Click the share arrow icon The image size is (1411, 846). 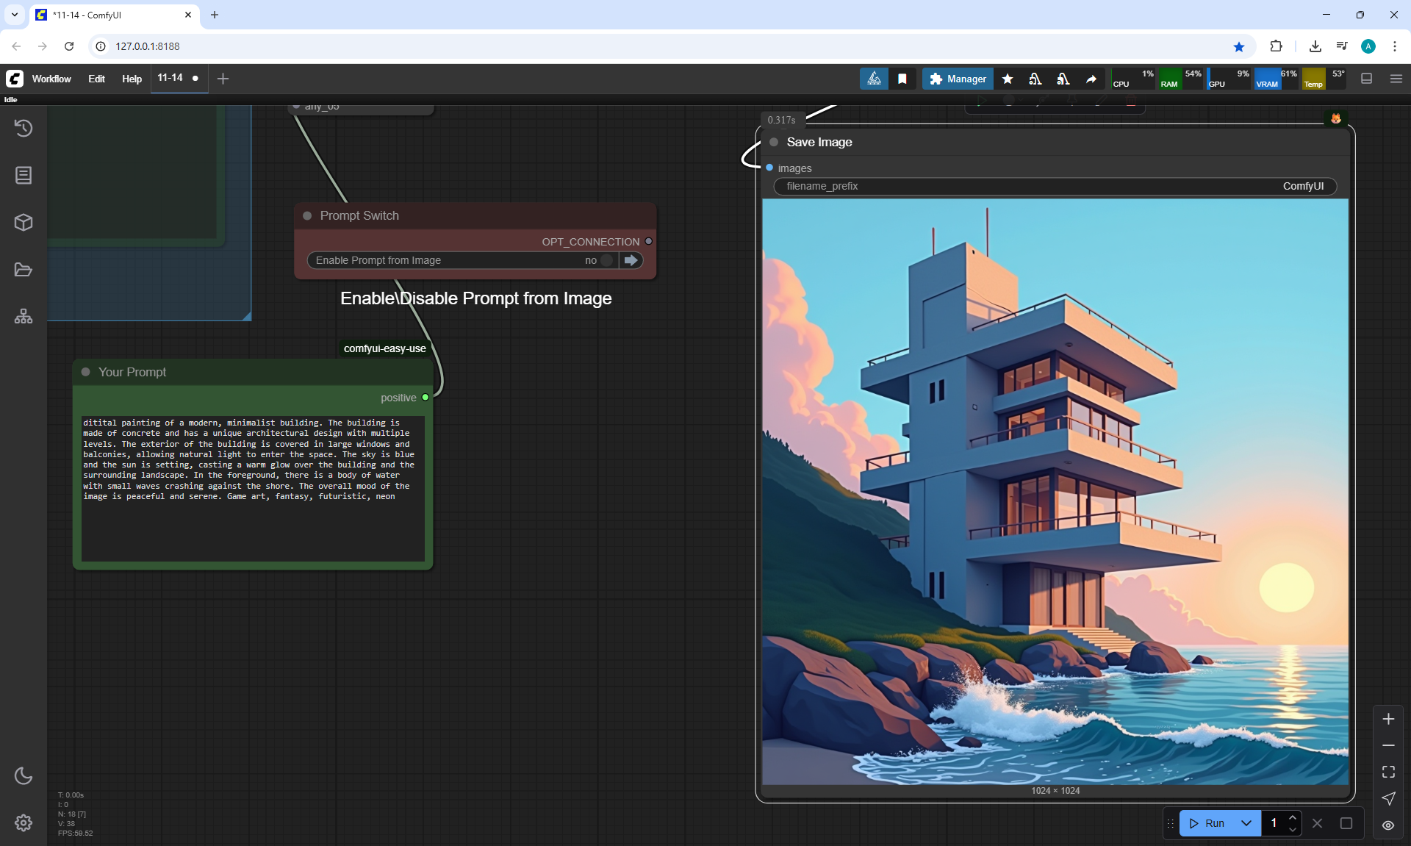(1091, 79)
